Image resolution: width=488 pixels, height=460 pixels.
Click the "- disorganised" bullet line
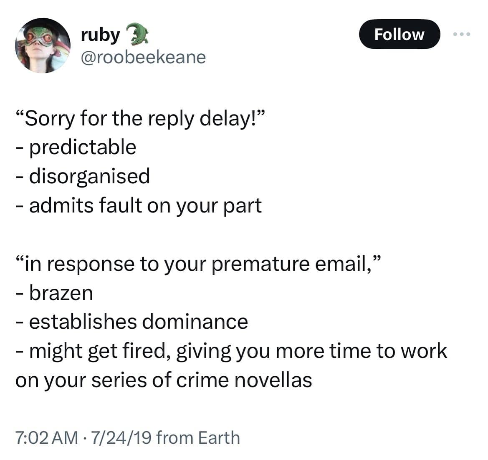point(83,176)
